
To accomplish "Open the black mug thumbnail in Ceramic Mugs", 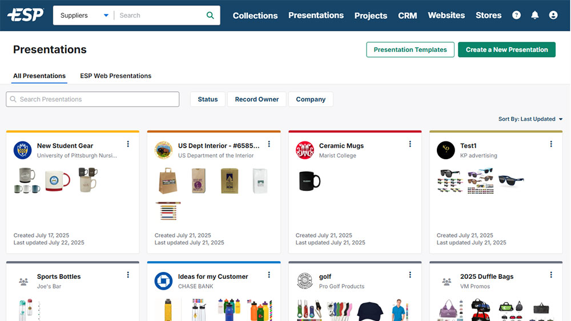I will point(309,181).
